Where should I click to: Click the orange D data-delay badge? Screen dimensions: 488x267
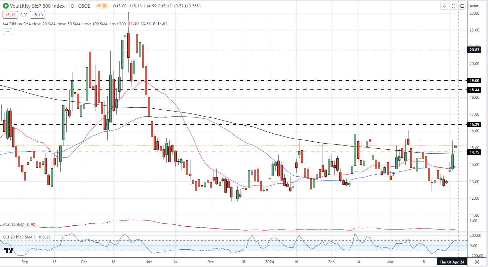pos(105,6)
